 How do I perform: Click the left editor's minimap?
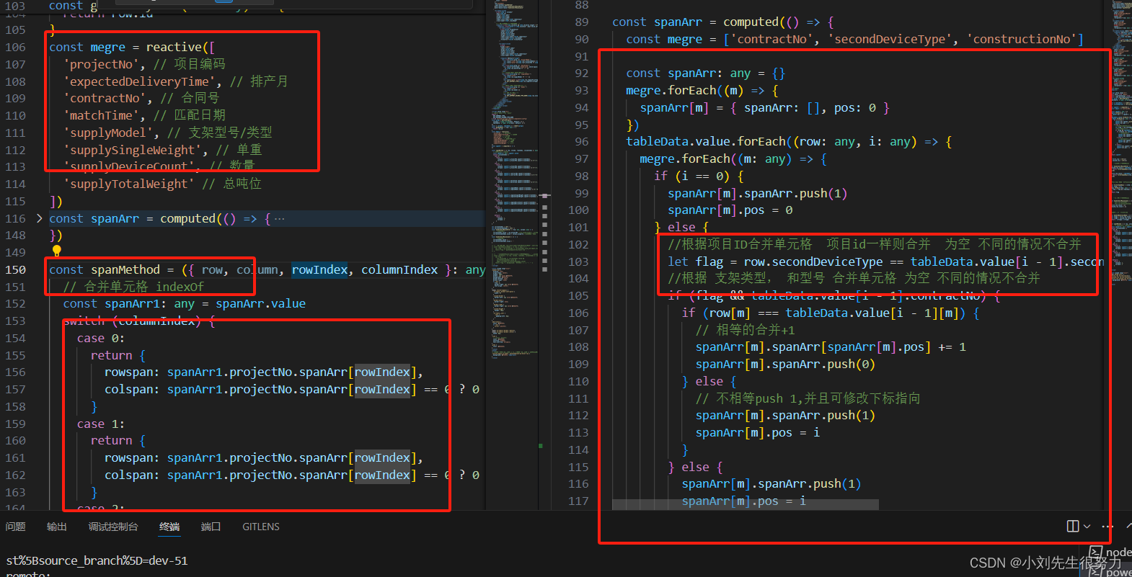[x=515, y=180]
